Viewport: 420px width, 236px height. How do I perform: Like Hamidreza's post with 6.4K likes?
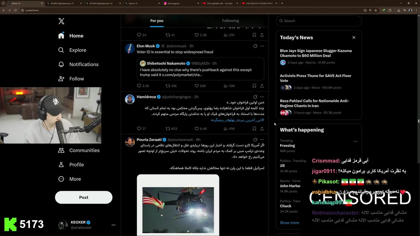pyautogui.click(x=200, y=128)
